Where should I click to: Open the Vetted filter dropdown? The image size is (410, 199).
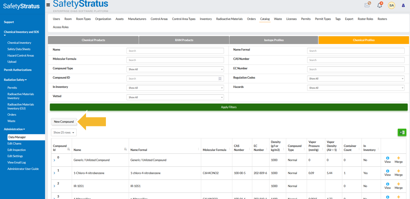[x=175, y=97]
